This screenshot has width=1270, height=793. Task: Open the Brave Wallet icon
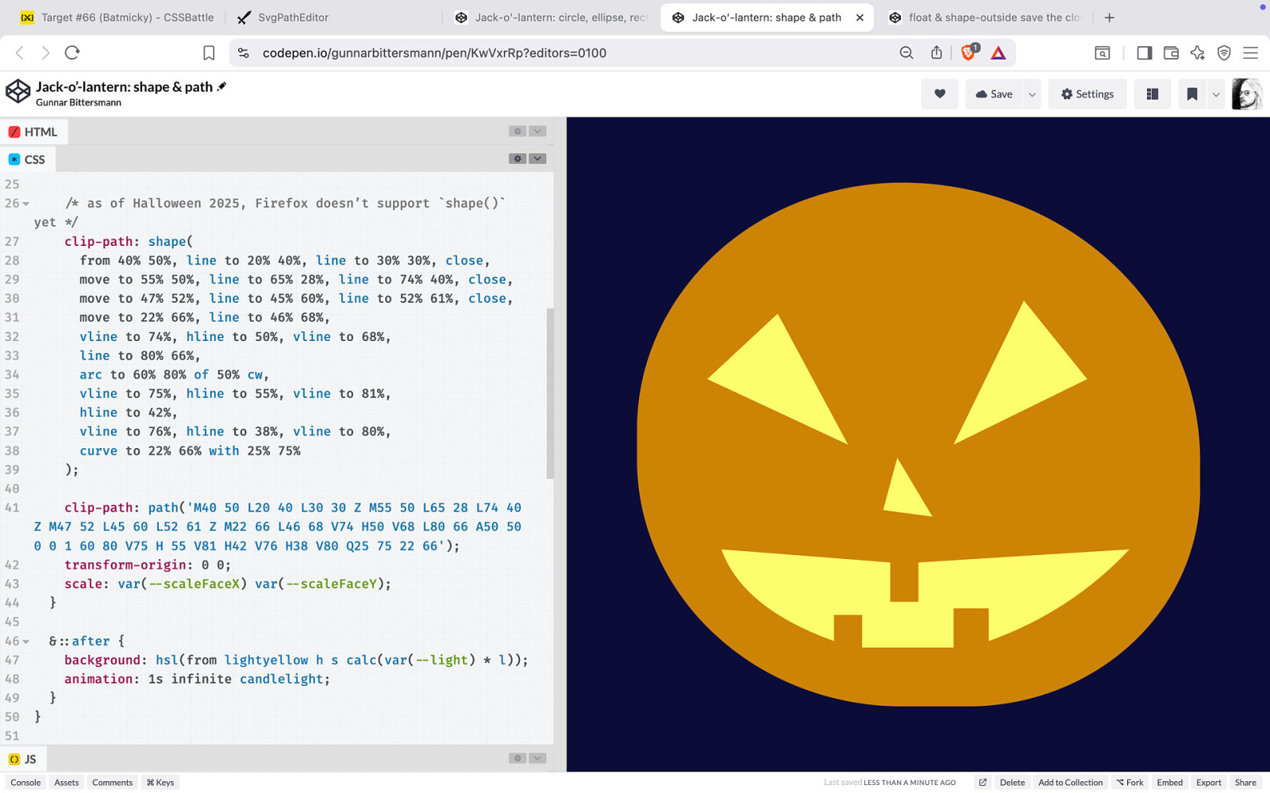point(1171,53)
